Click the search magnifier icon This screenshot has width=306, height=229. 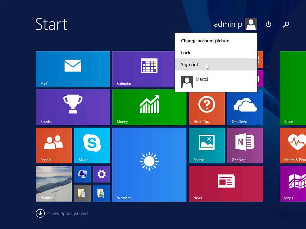[x=286, y=24]
